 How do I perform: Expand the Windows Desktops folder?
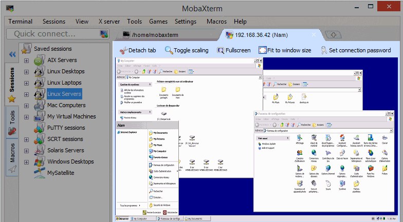click(x=26, y=162)
